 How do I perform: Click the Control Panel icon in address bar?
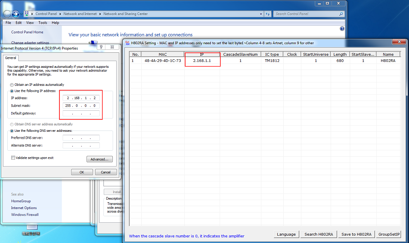27,14
